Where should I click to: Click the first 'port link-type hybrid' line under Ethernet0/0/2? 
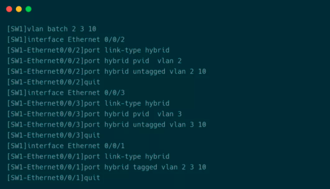coord(88,50)
